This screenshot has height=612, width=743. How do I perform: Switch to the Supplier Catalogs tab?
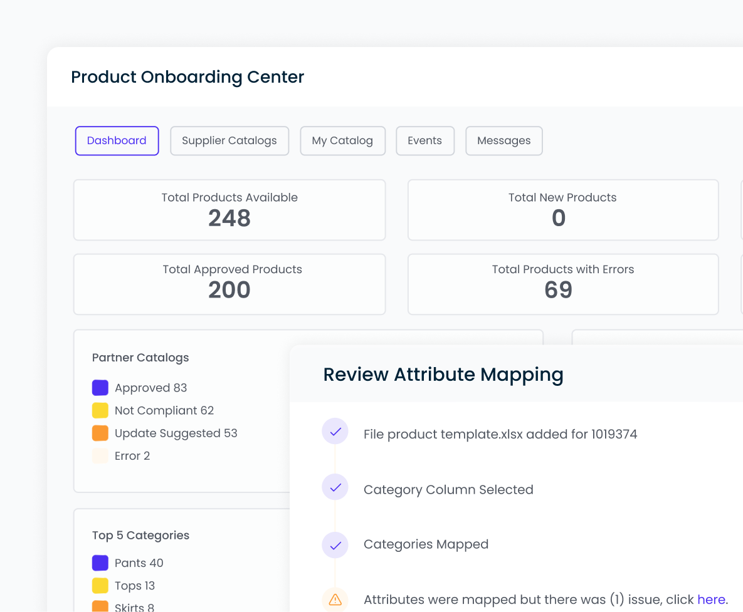(229, 141)
